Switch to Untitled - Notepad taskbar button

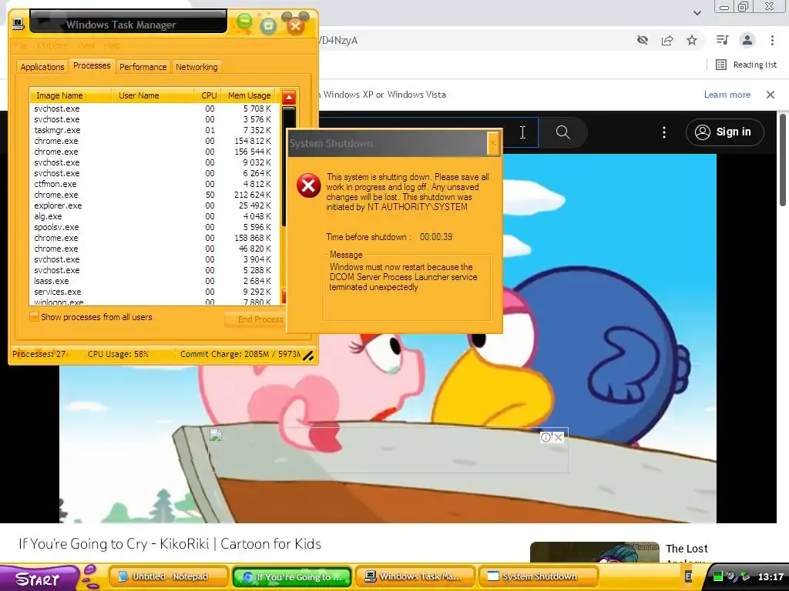pyautogui.click(x=169, y=576)
